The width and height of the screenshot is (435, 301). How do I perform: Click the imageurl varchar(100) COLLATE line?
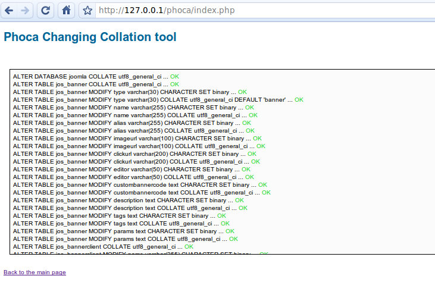[x=139, y=146]
